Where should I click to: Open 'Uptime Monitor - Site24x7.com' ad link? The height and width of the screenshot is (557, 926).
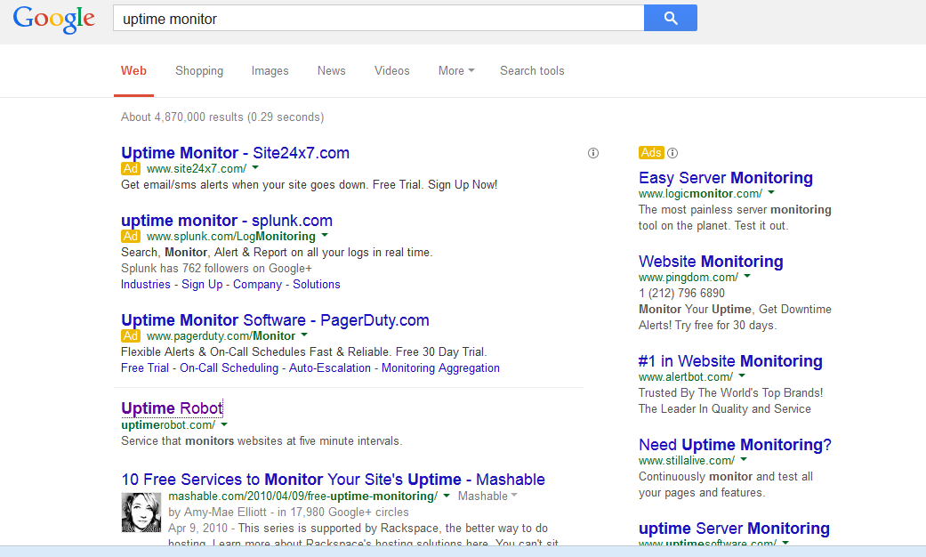pyautogui.click(x=235, y=153)
